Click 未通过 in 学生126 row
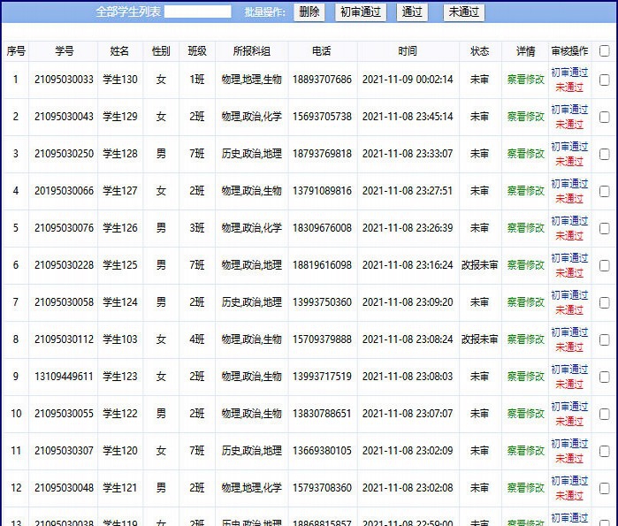 [569, 236]
